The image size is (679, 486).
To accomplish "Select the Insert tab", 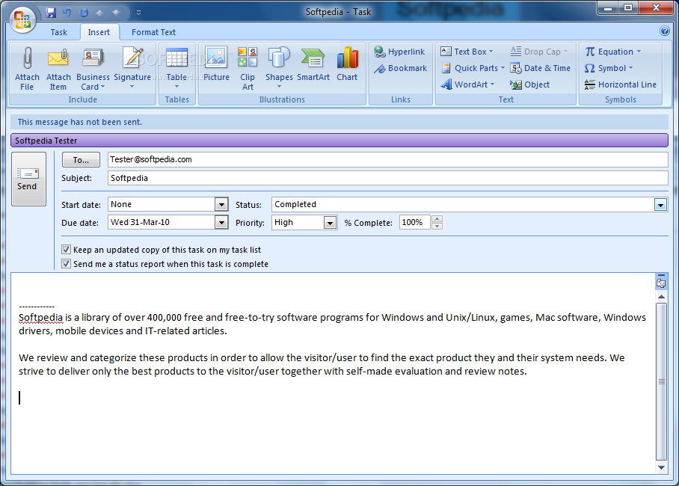I will point(99,32).
